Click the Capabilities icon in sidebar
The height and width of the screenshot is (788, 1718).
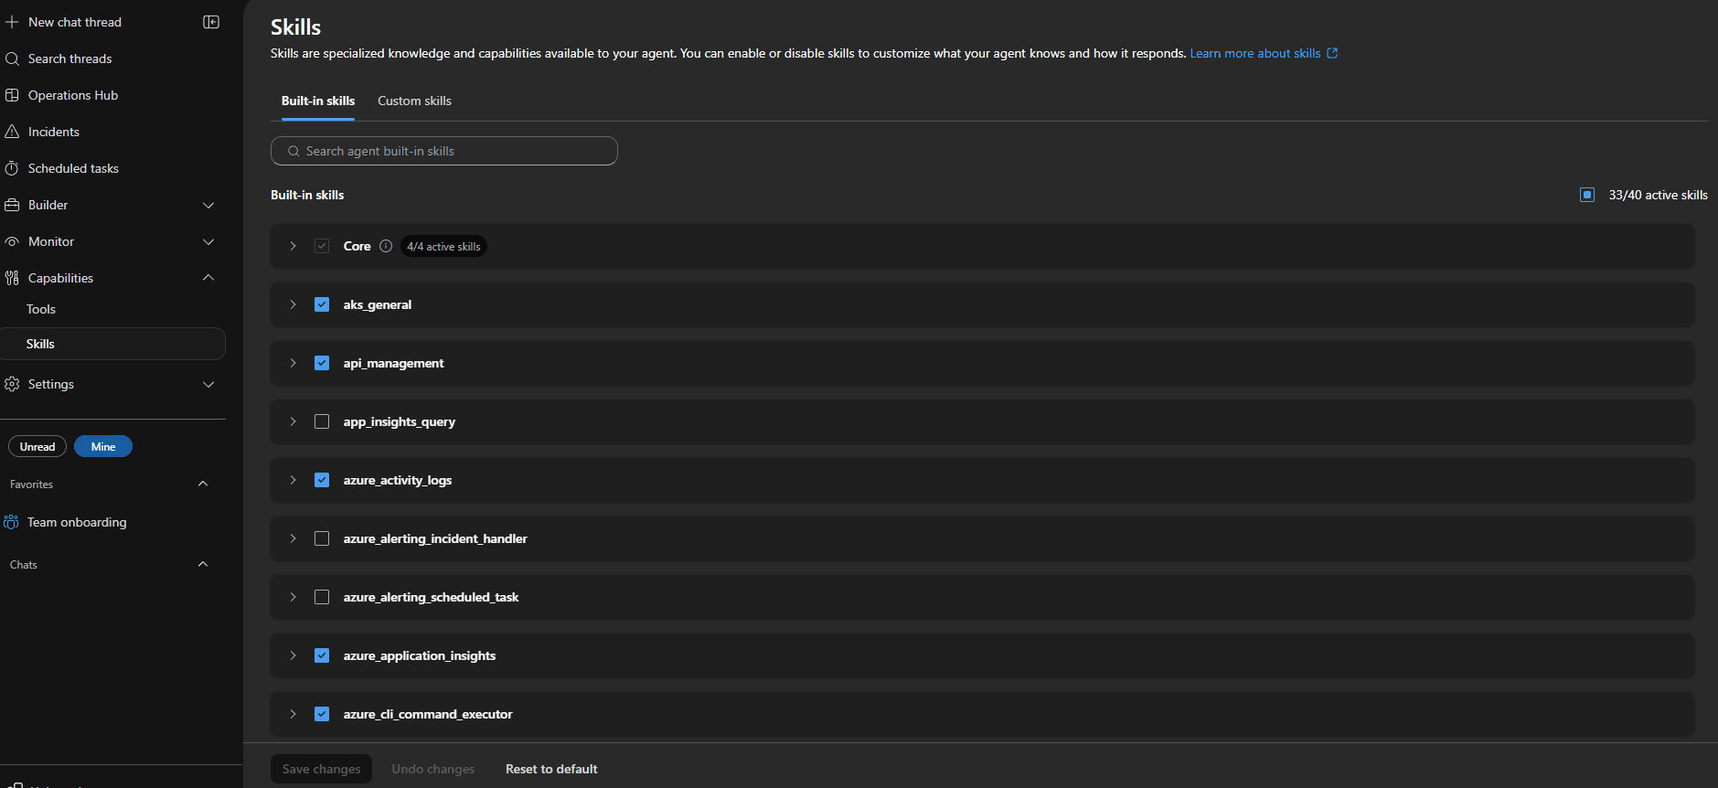12,278
